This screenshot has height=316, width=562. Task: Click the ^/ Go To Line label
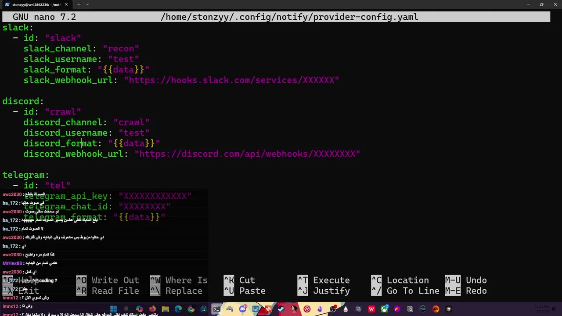pos(405,291)
